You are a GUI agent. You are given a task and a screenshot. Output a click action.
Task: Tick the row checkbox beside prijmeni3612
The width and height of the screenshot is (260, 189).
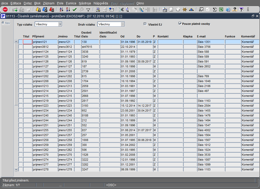click(21, 47)
